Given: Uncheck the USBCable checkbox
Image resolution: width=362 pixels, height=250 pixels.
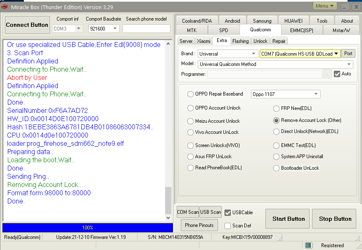Looking at the screenshot, I should point(227,213).
